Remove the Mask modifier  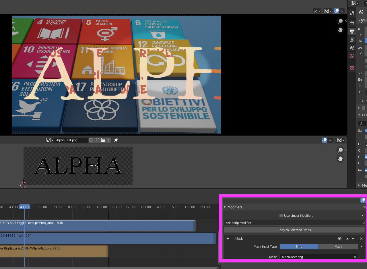[361, 239]
